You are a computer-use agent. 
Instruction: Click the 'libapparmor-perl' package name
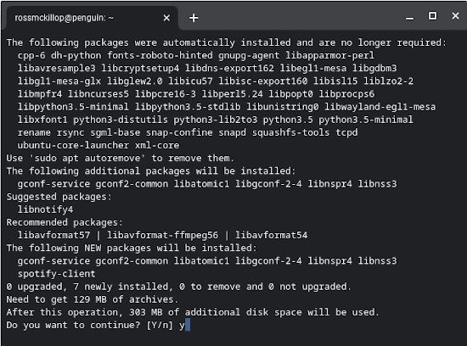pos(329,55)
